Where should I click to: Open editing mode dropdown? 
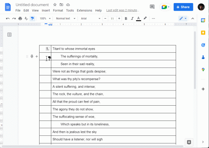coord(183,18)
